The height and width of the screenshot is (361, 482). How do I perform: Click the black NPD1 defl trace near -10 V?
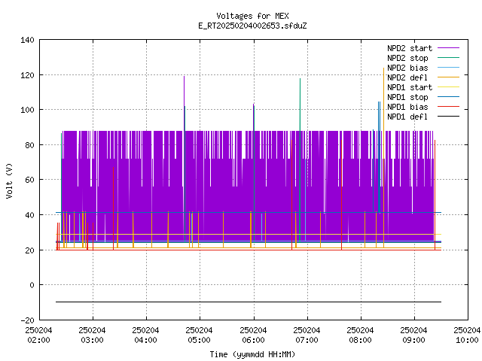pyautogui.click(x=249, y=302)
